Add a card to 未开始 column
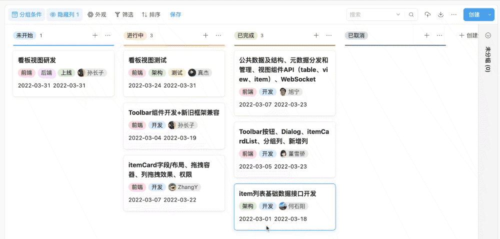Viewport: 500px width, 239px height. [95, 35]
